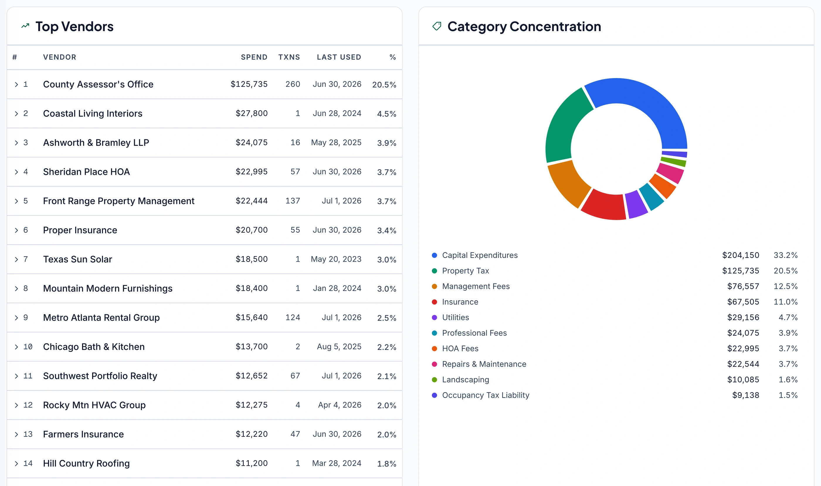Click the May 28, 2025 last used date
Screen dimensions: 821x486
point(336,143)
